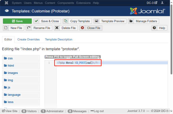Expand the images folder
Viewport: 173px width, 114px height.
21,73
